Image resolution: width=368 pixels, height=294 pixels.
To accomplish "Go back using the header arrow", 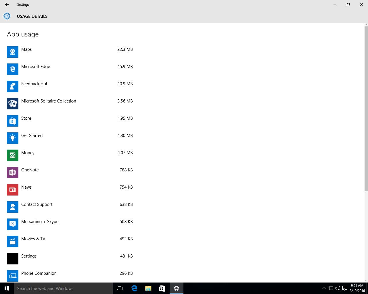I will [7, 5].
